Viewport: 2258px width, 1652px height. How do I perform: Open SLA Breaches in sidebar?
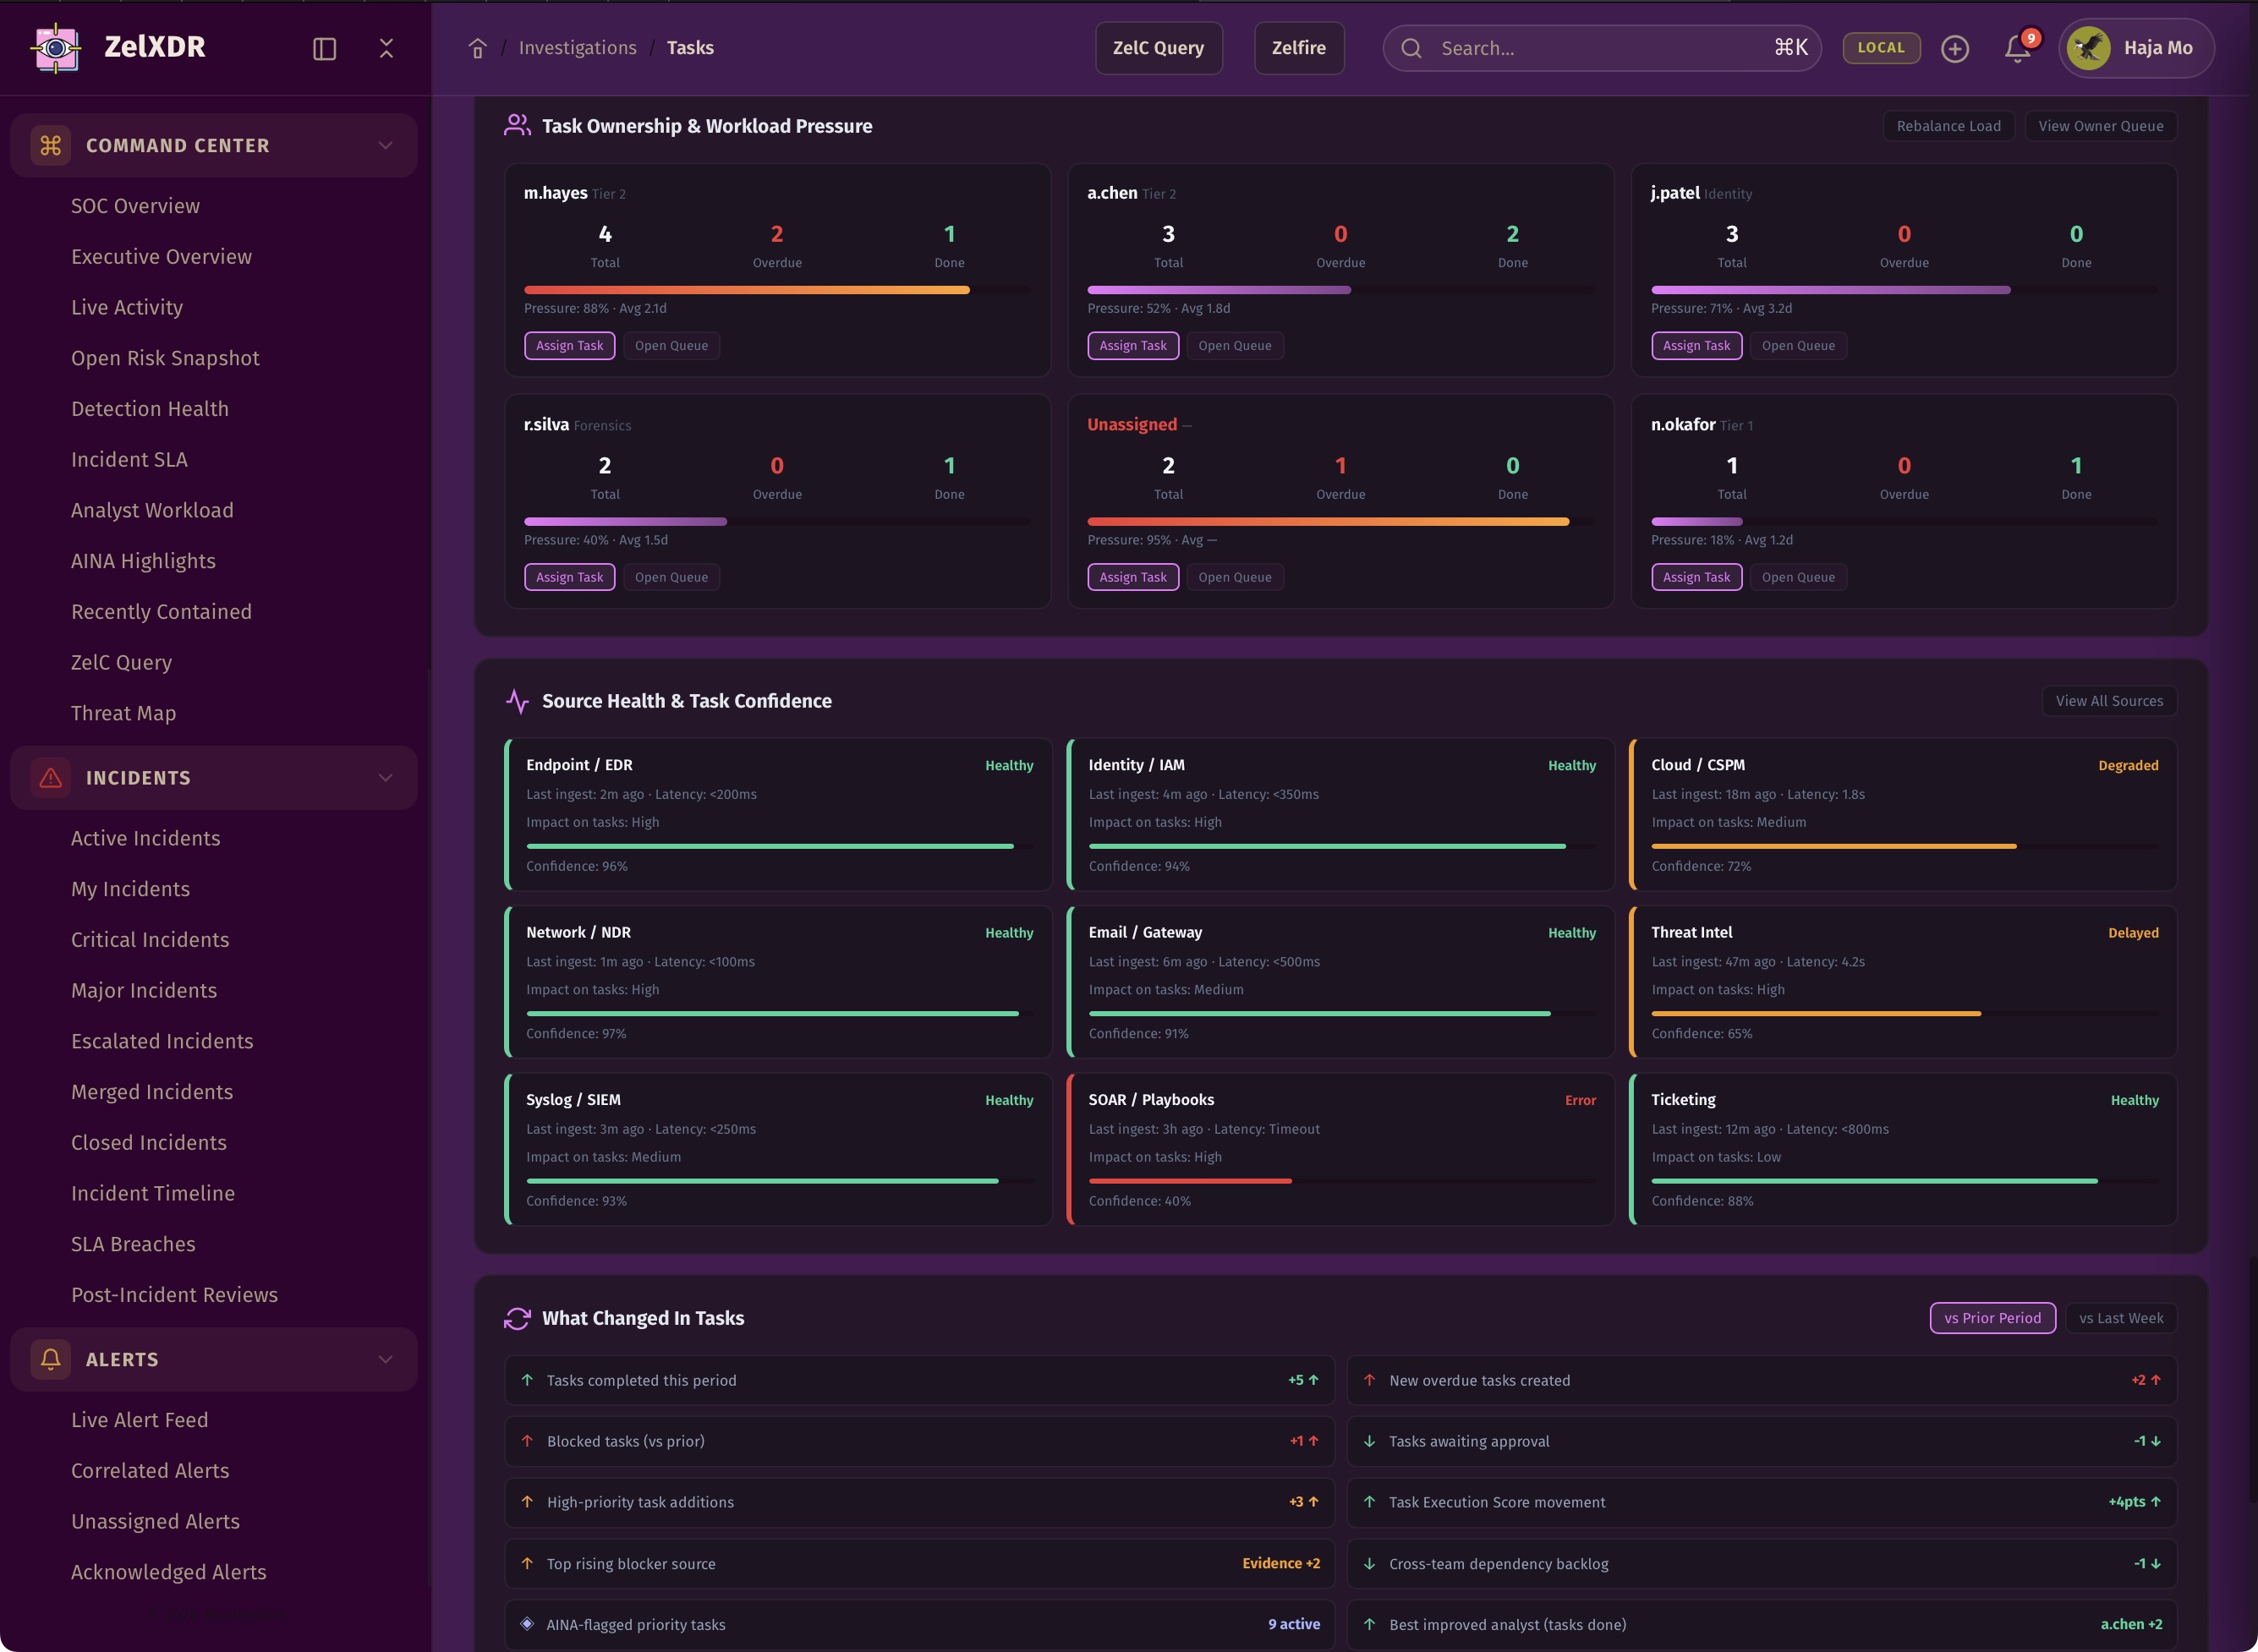pos(133,1244)
